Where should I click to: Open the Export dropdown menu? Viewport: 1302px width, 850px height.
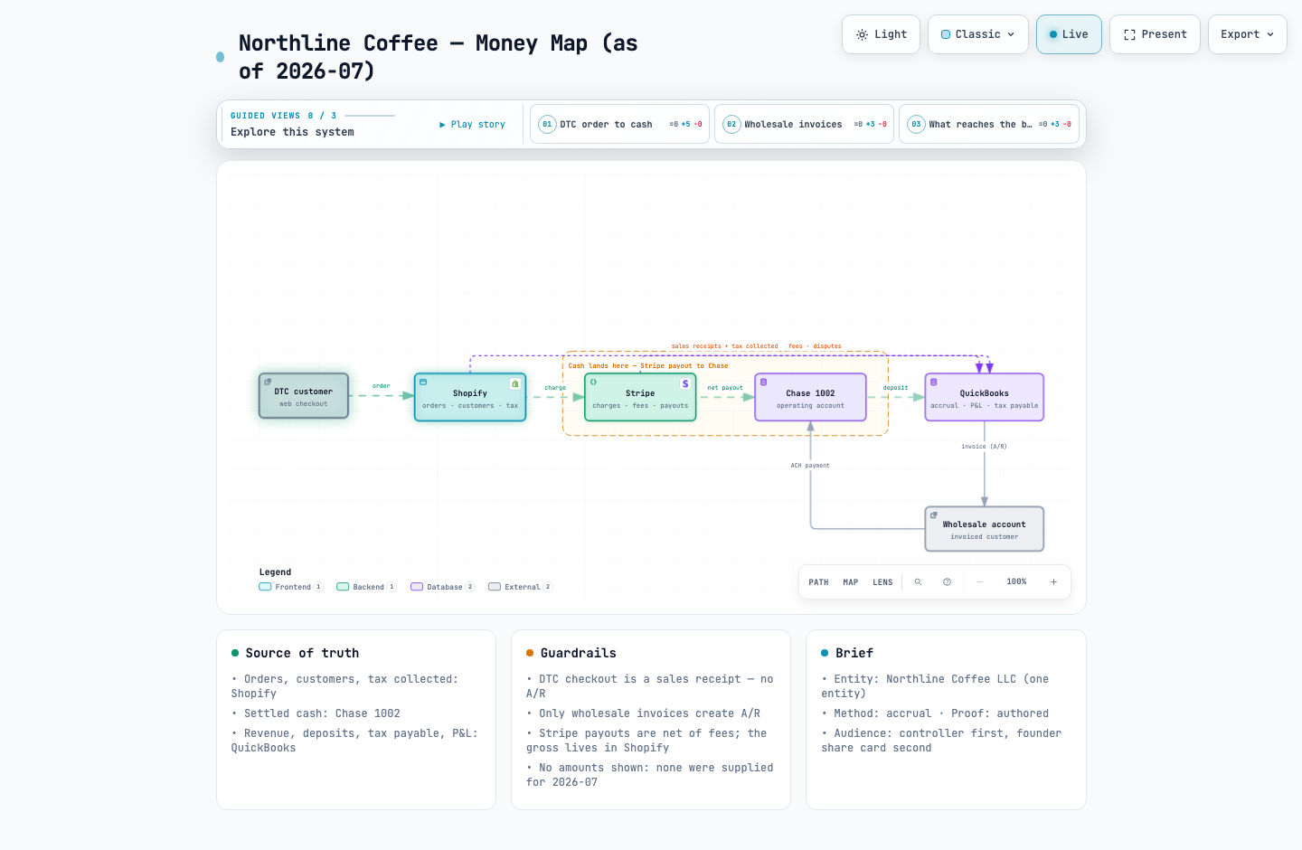tap(1247, 34)
